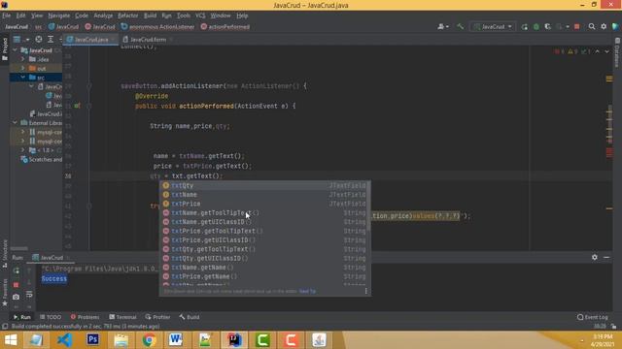Hide the Run panel with the minimize dash
Image resolution: width=622 pixels, height=349 pixels.
[606, 257]
